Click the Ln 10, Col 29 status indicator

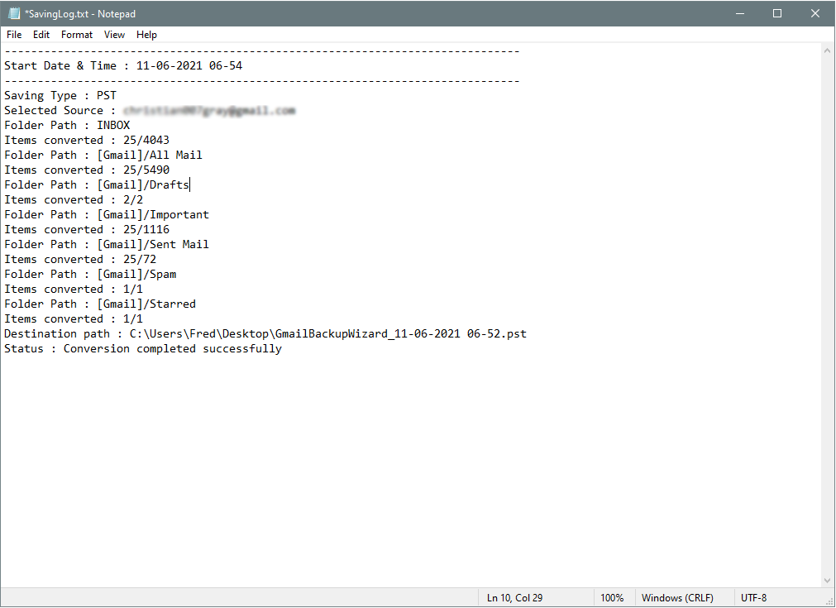click(x=514, y=598)
